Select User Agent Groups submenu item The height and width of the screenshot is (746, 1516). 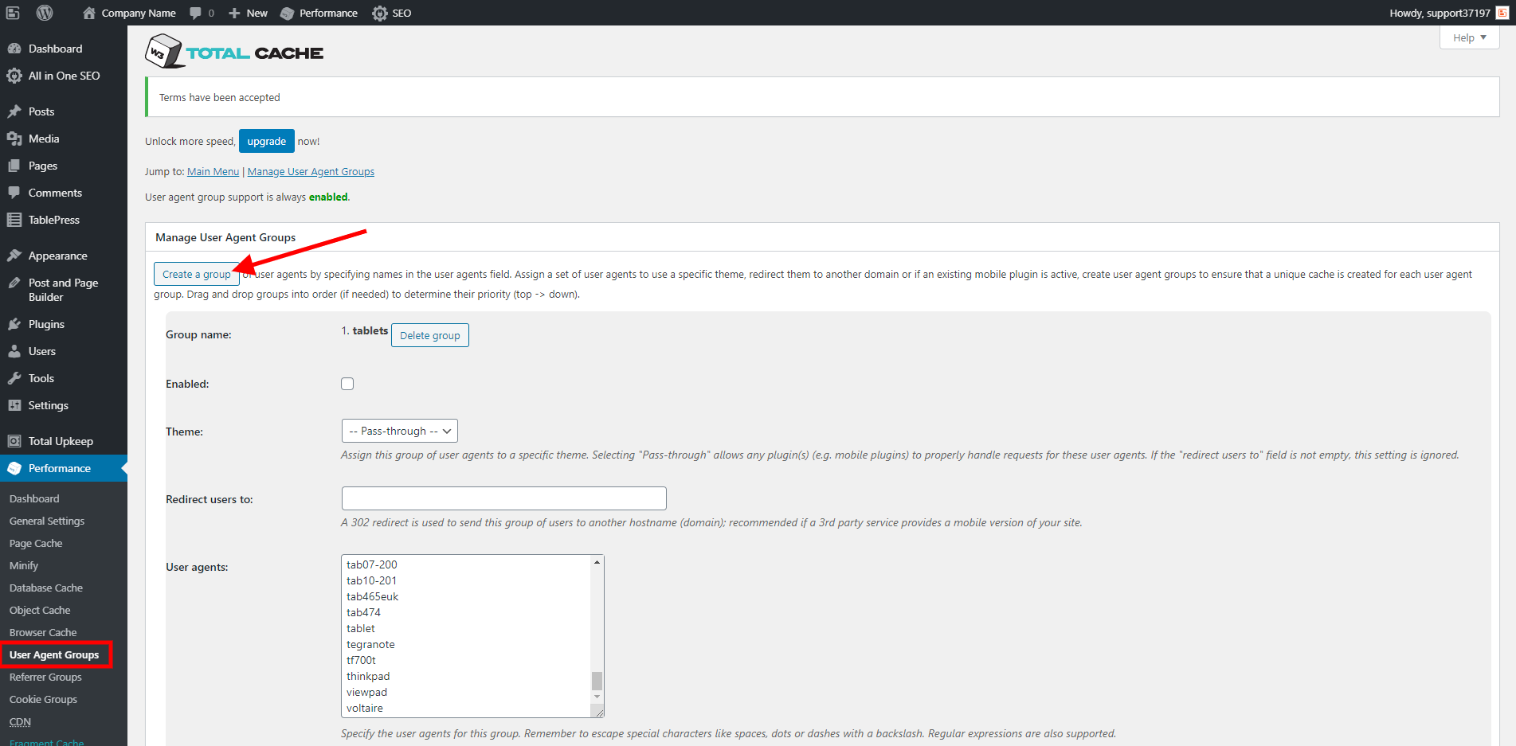point(54,654)
